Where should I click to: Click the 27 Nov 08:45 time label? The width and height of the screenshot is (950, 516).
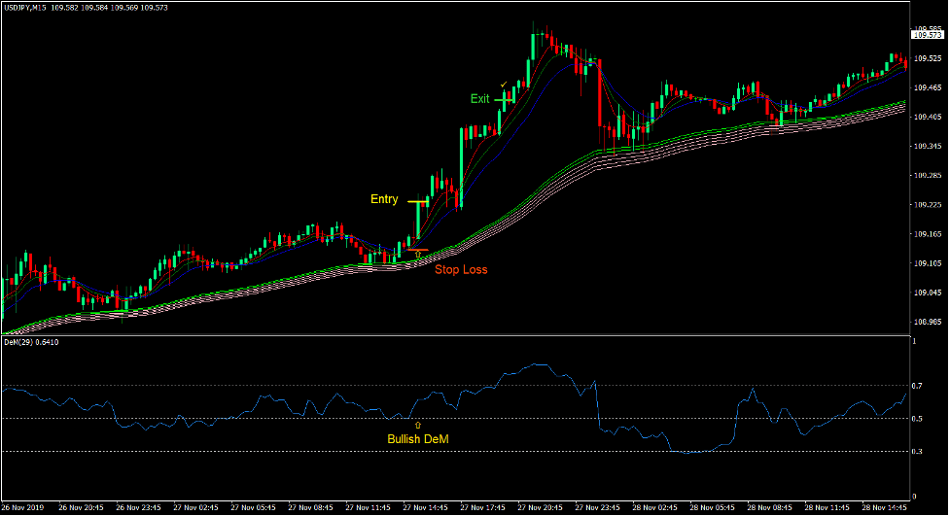click(310, 507)
